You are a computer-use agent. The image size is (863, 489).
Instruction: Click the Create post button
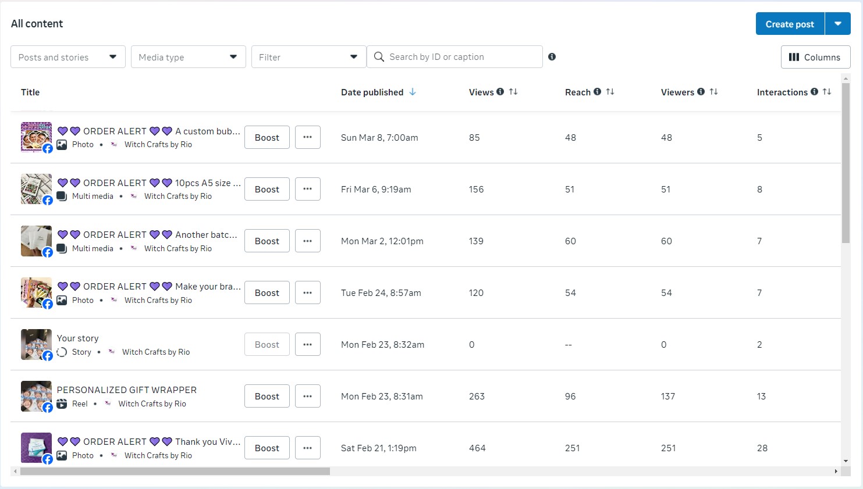pyautogui.click(x=790, y=24)
